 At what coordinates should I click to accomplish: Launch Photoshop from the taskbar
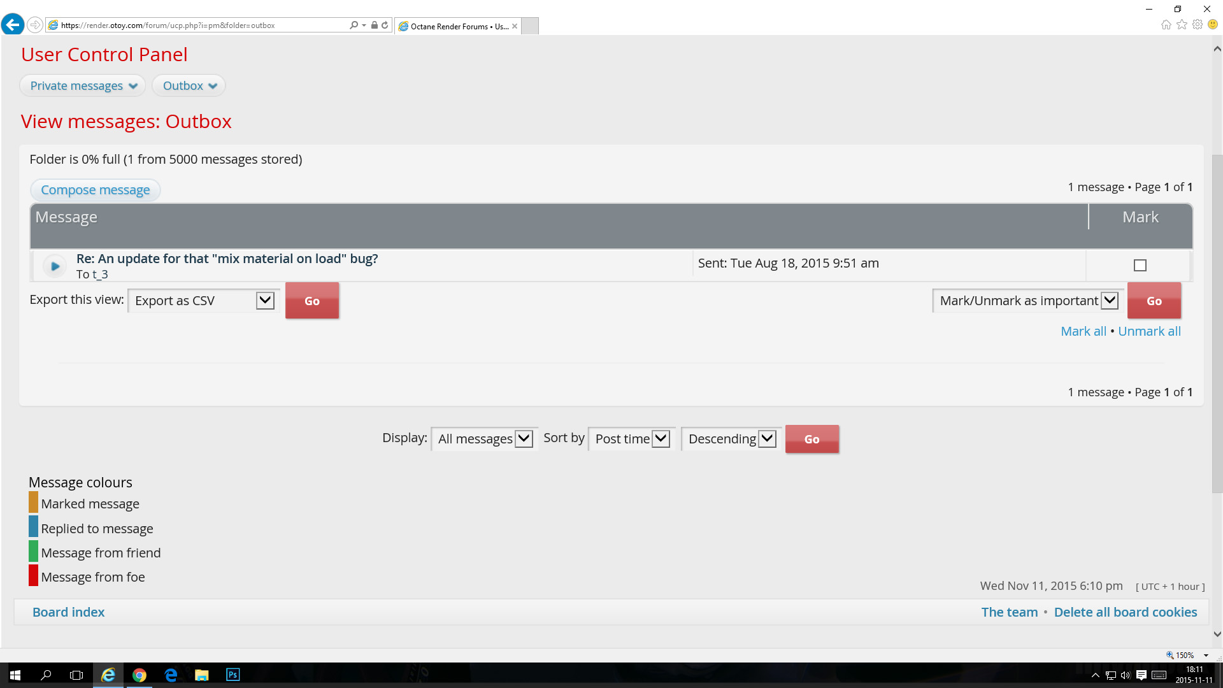point(232,675)
